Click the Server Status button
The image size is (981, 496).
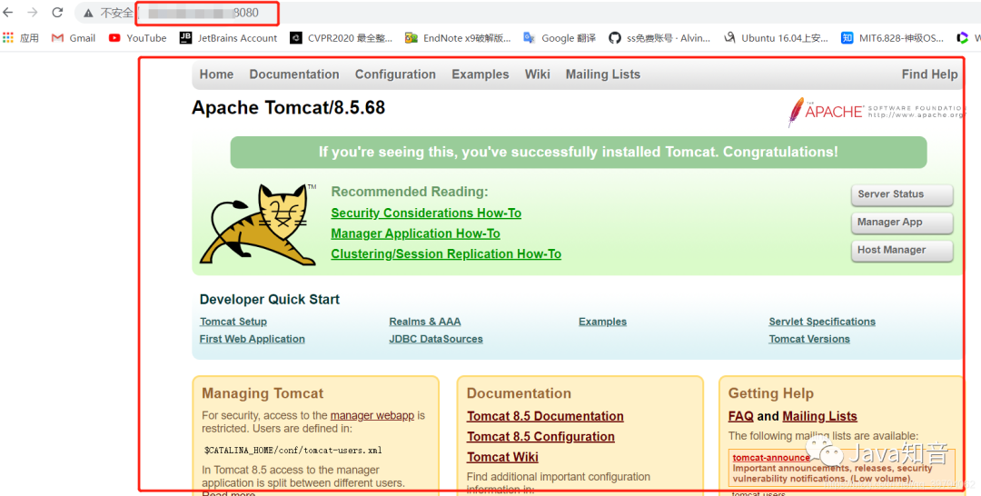pyautogui.click(x=902, y=194)
